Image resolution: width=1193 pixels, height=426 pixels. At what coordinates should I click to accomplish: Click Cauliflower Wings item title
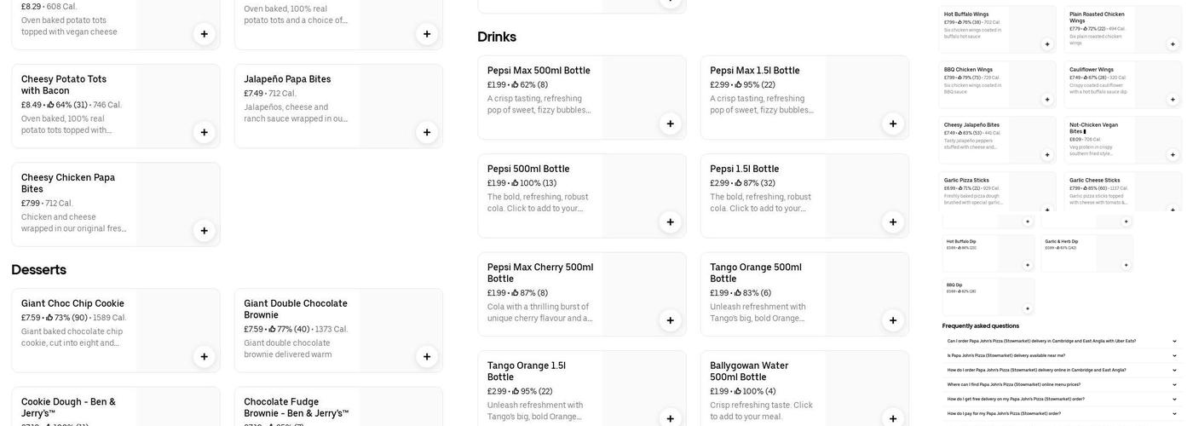click(1092, 70)
